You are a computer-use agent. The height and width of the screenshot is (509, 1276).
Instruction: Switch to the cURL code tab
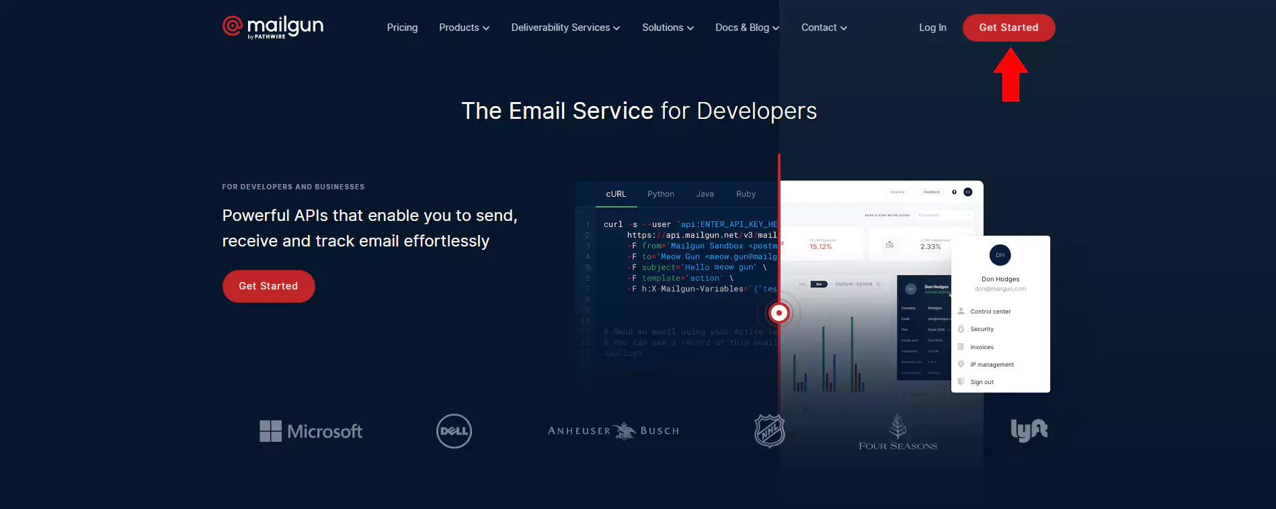(x=616, y=194)
